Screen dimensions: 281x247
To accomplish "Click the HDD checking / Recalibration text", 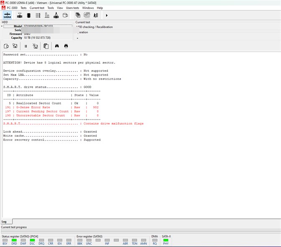I will pyautogui.click(x=95, y=27).
